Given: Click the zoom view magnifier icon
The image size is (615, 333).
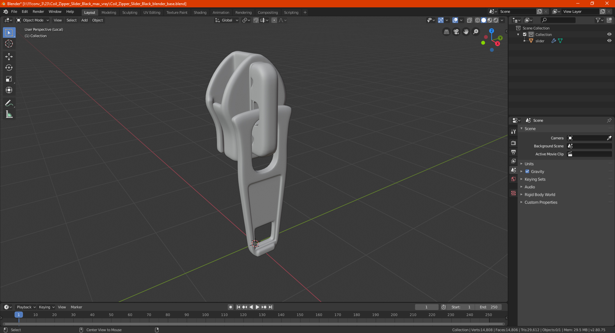Looking at the screenshot, I should [476, 32].
